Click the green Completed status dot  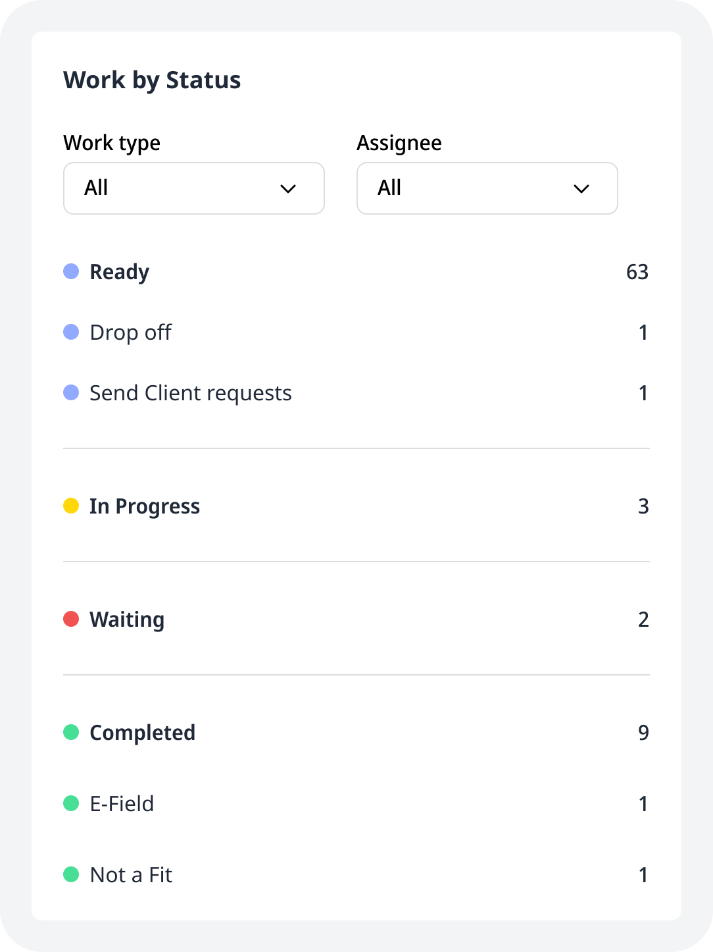71,732
